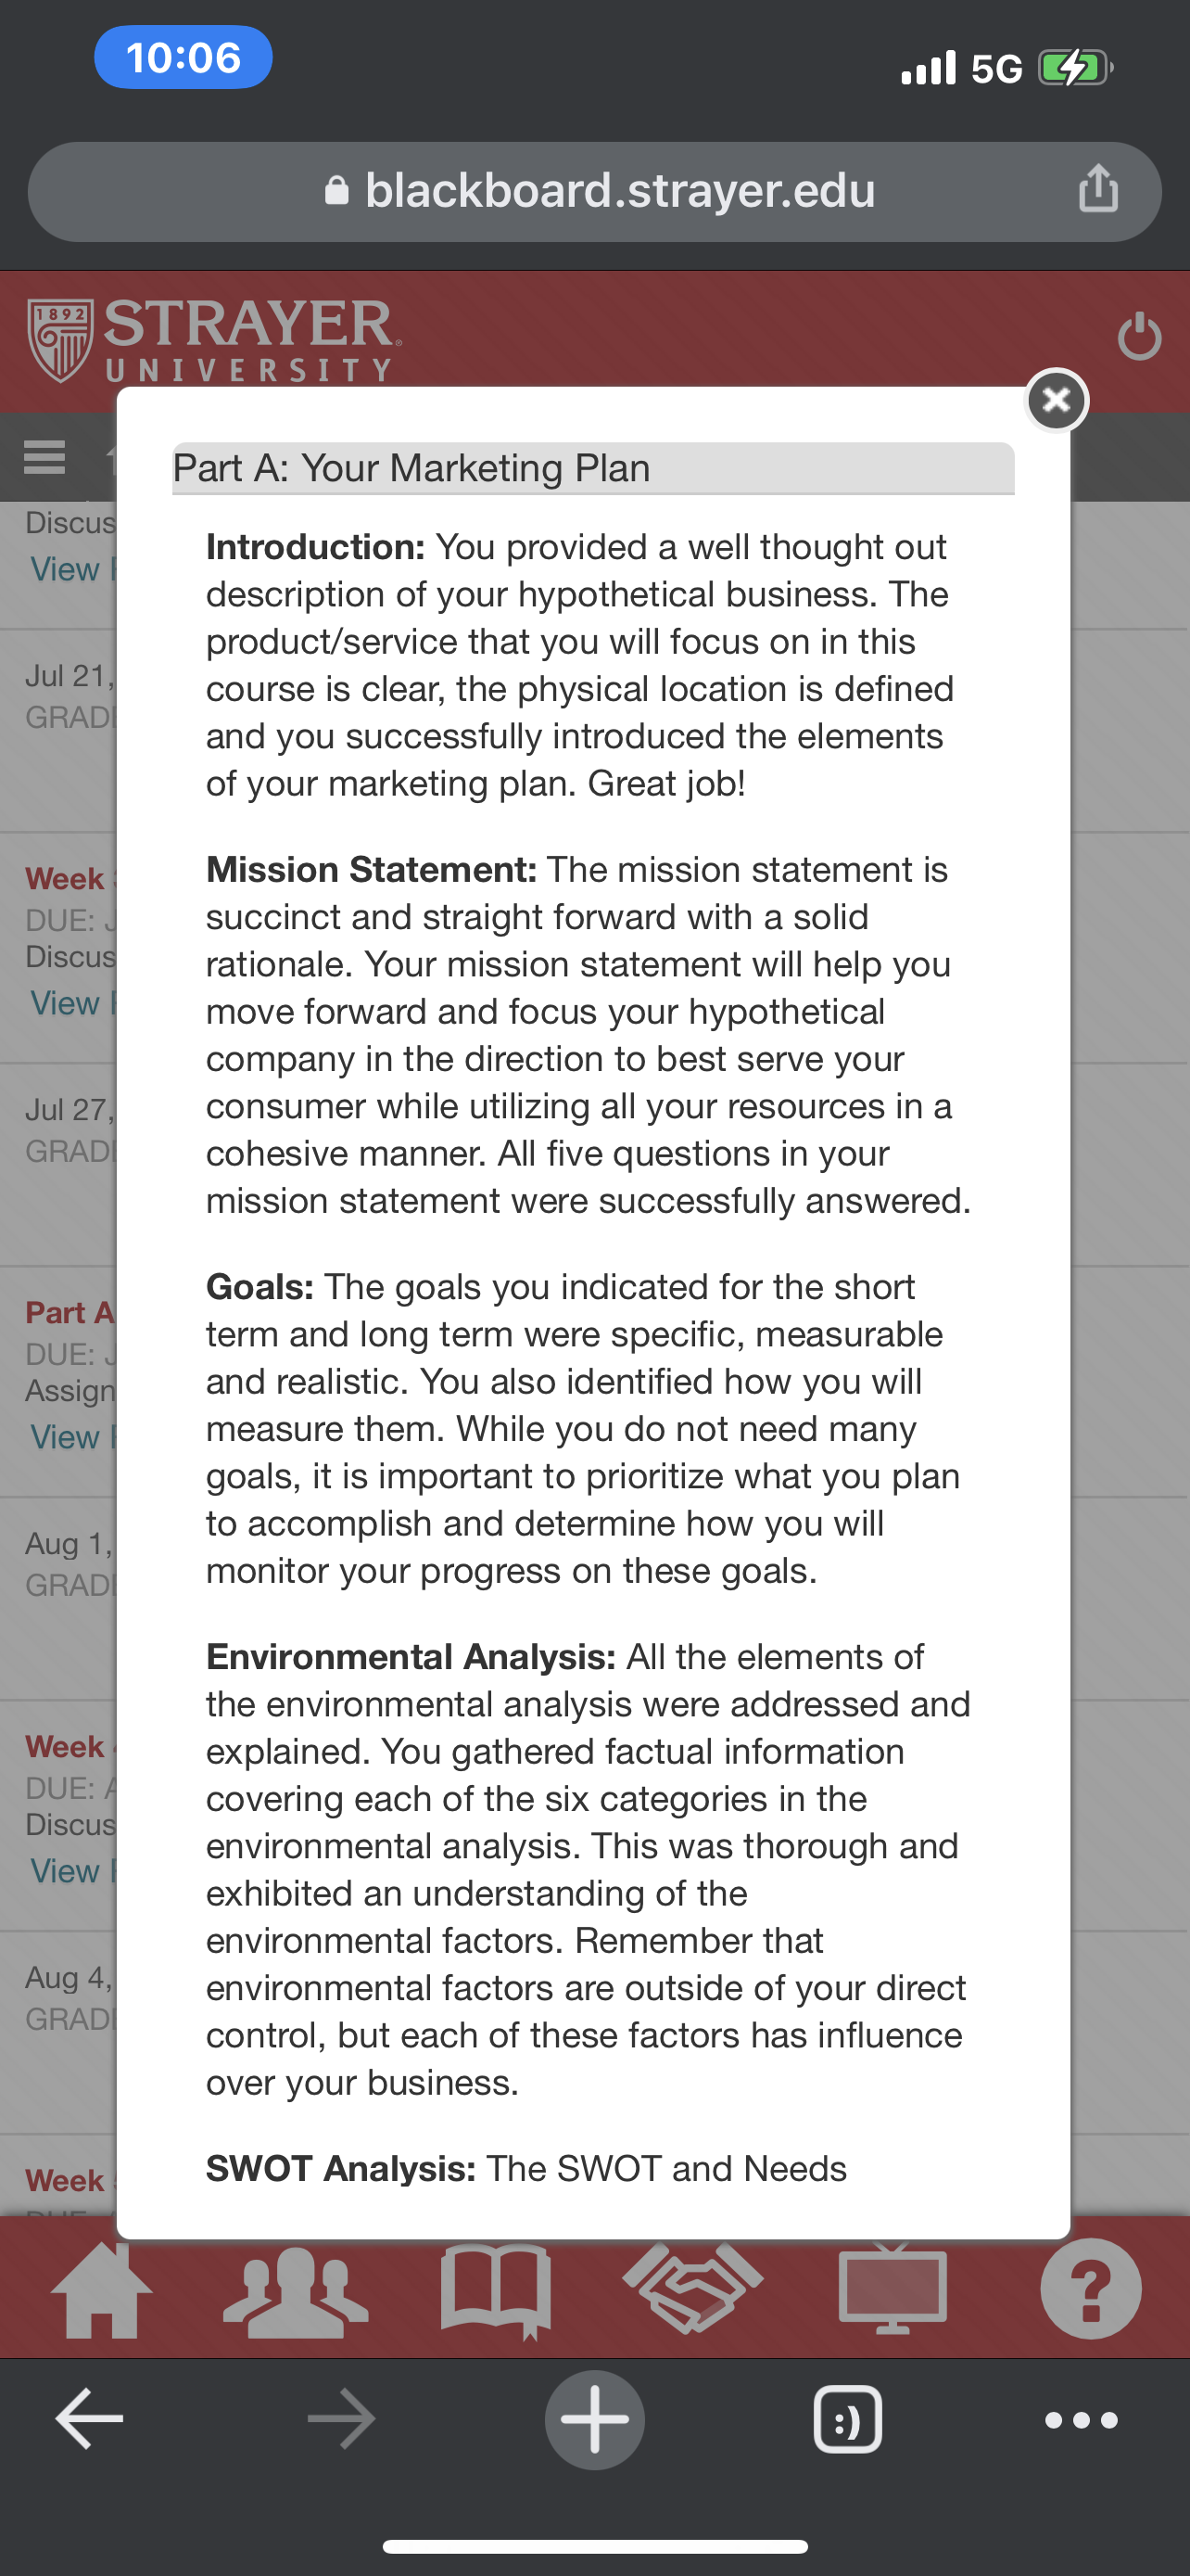The image size is (1190, 2576).
Task: Close the Part A feedback popup
Action: pyautogui.click(x=1057, y=401)
